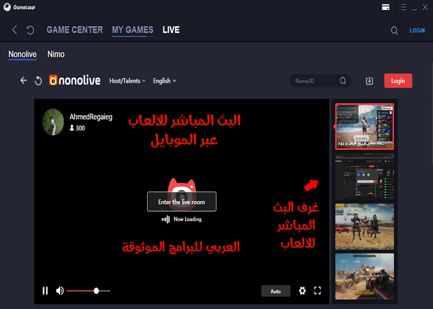Select the dark desktop screen stream thumbnail
This screenshot has height=309, width=433.
point(364,177)
